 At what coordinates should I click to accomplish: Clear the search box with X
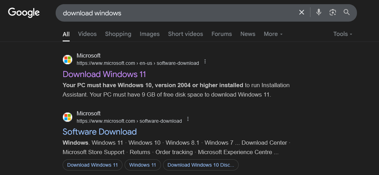(302, 13)
